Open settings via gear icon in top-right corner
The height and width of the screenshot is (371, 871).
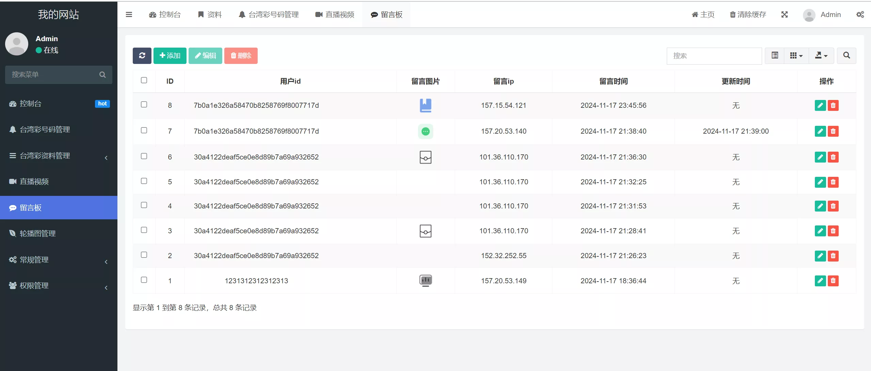pos(861,14)
